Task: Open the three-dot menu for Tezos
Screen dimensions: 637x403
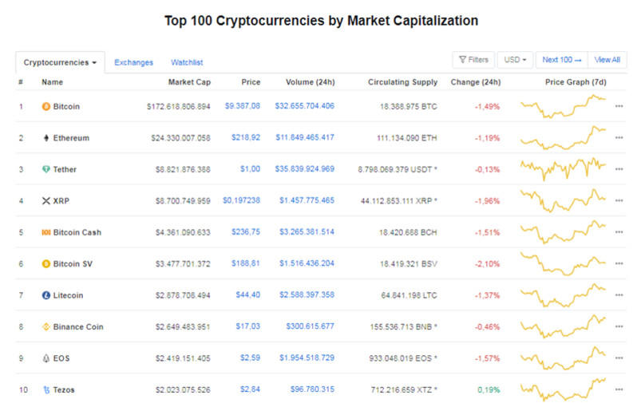Action: (619, 389)
